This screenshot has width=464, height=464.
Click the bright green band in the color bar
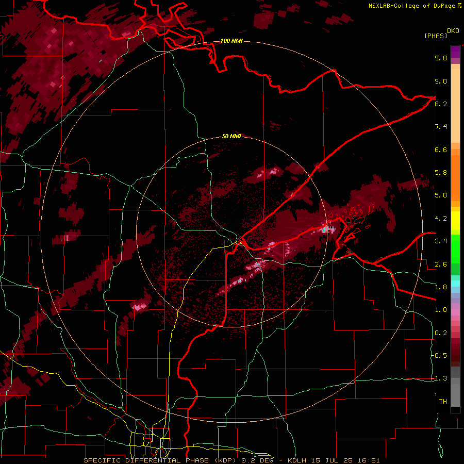[455, 249]
